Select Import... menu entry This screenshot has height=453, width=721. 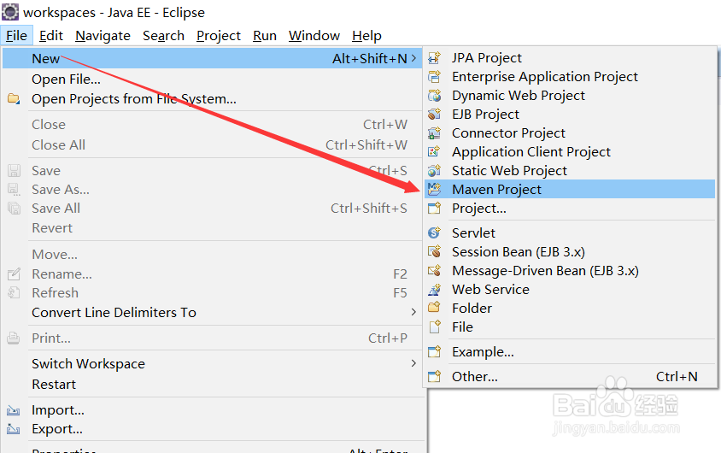click(213, 409)
